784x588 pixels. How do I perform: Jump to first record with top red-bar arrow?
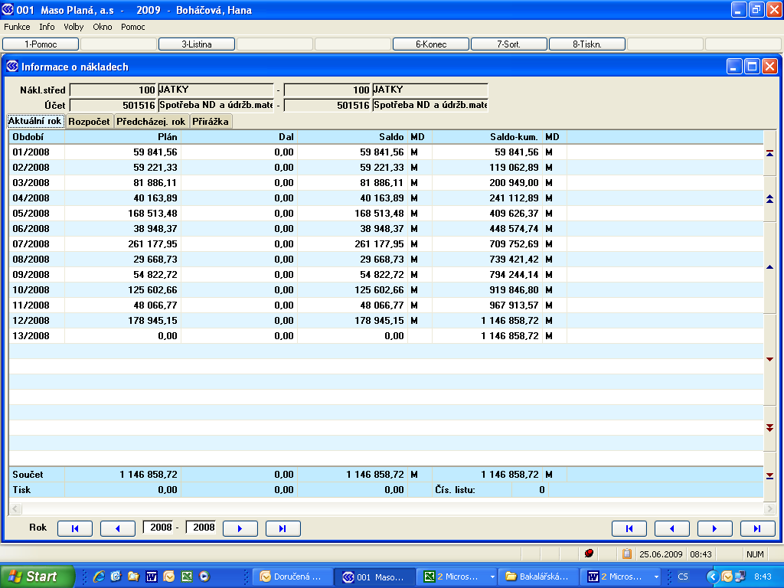point(769,153)
